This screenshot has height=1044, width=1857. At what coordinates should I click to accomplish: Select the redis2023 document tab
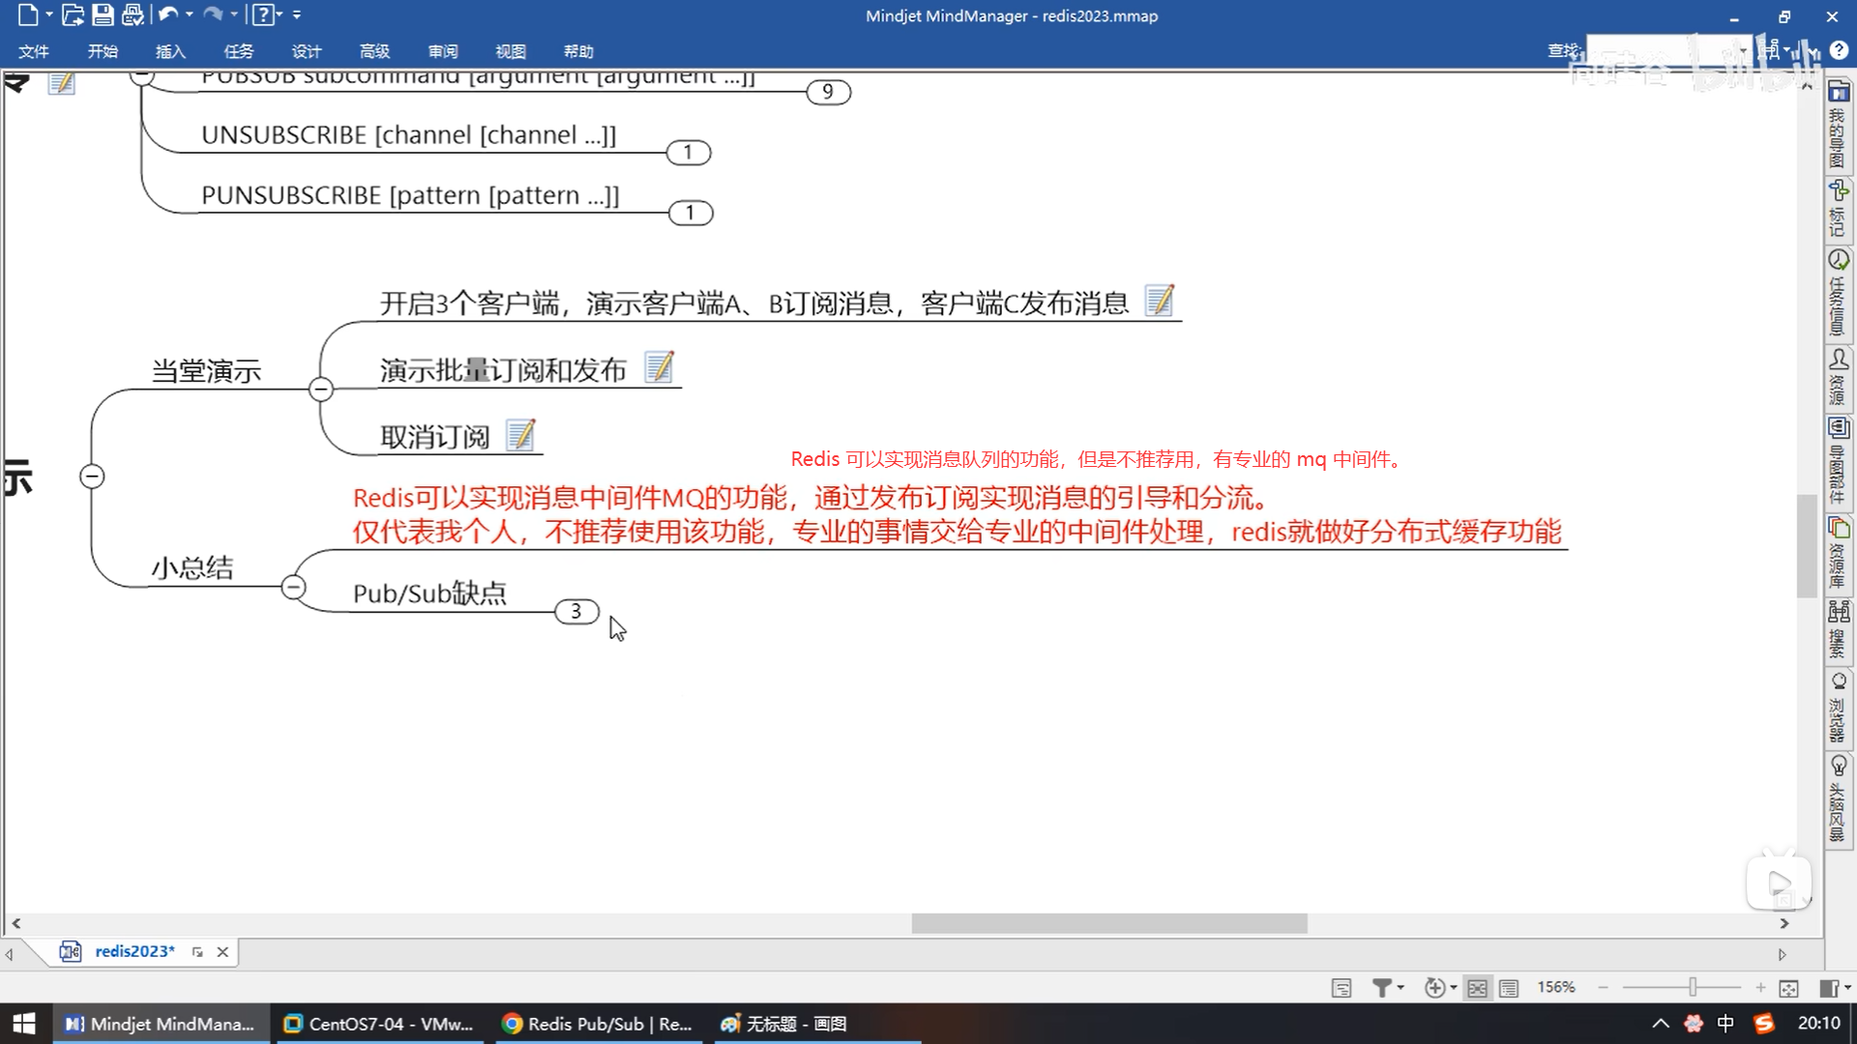pos(134,951)
